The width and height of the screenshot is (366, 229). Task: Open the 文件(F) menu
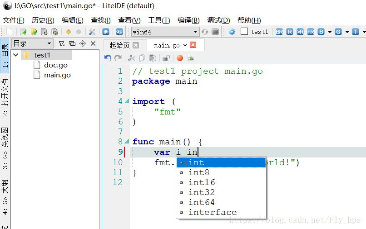pos(13,20)
